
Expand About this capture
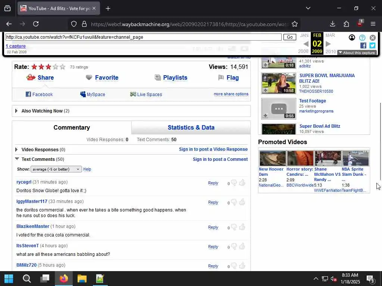pos(357,53)
